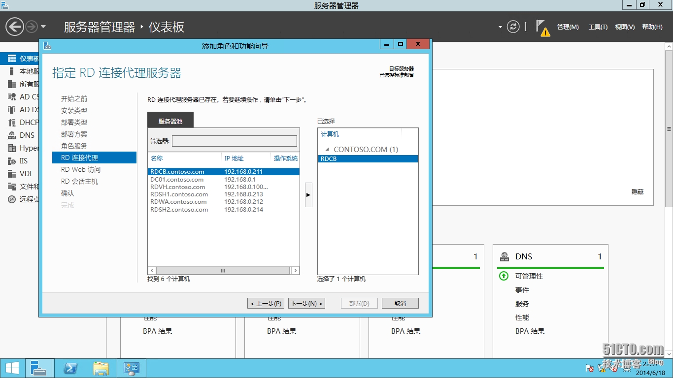Viewport: 673px width, 378px height.
Task: Select the AD CS sidebar icon
Action: tap(12, 97)
